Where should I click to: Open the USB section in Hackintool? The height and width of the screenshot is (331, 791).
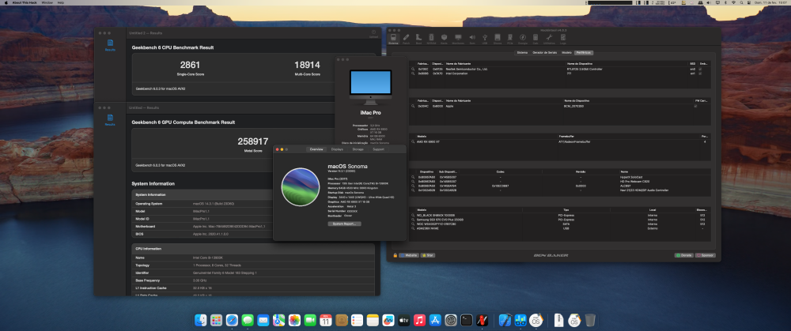(485, 38)
